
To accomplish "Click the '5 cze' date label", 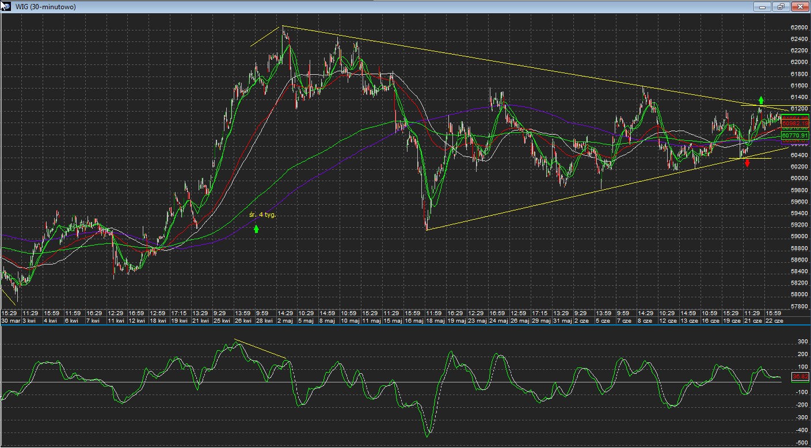I will click(603, 320).
